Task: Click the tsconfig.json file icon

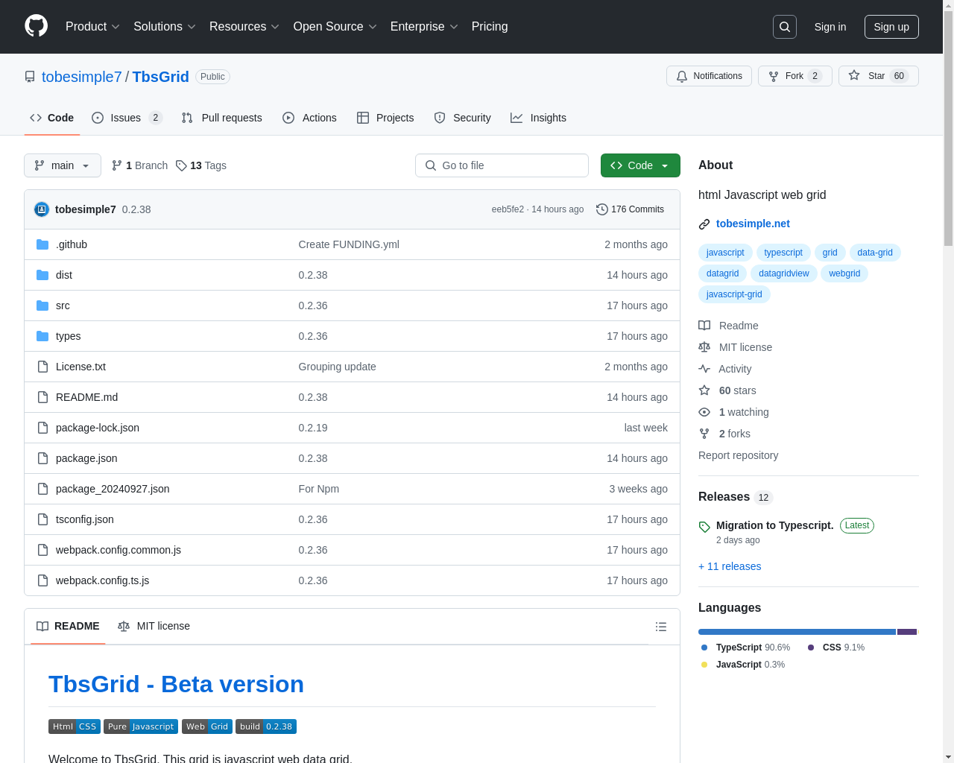Action: pos(42,519)
